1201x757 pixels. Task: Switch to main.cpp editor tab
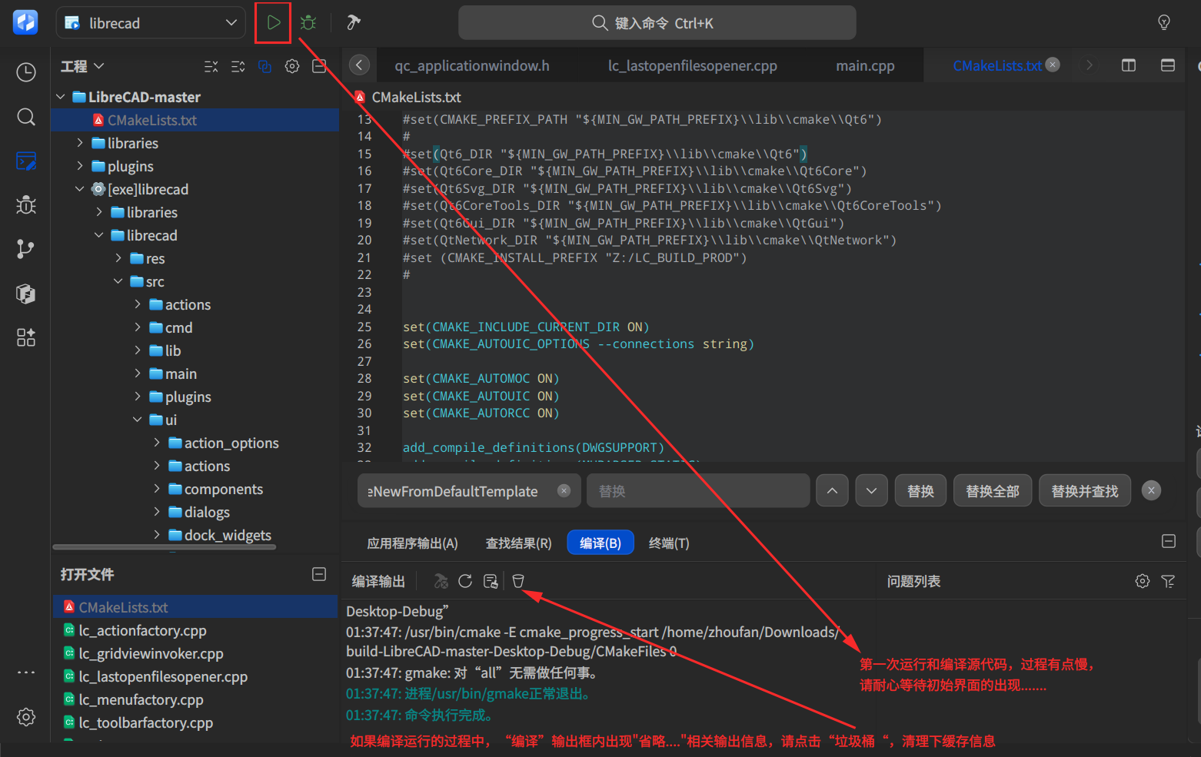pos(865,66)
